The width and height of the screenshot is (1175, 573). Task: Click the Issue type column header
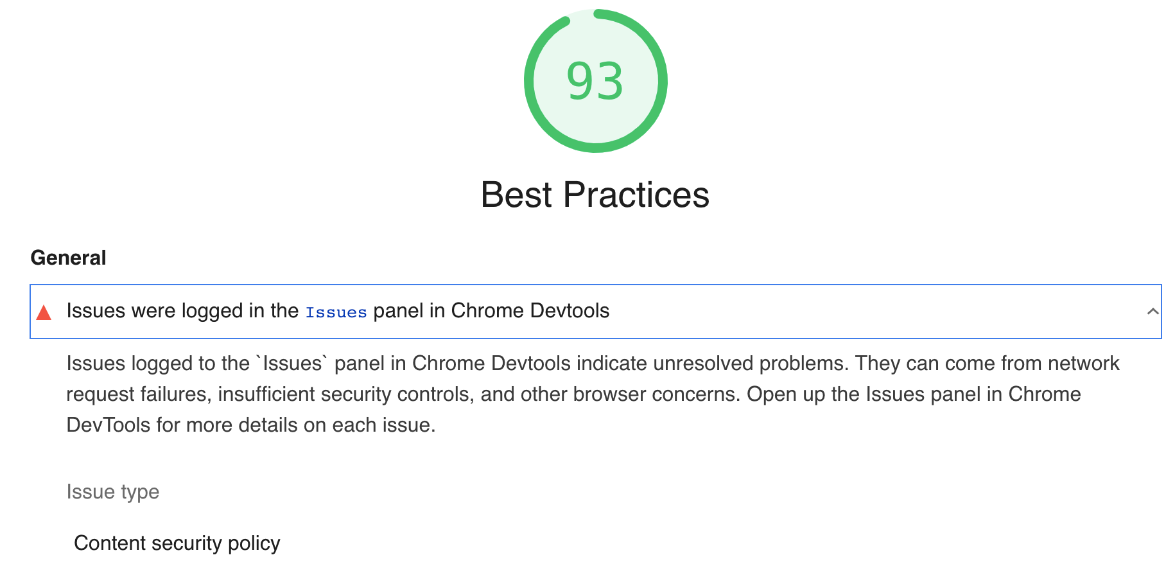112,491
